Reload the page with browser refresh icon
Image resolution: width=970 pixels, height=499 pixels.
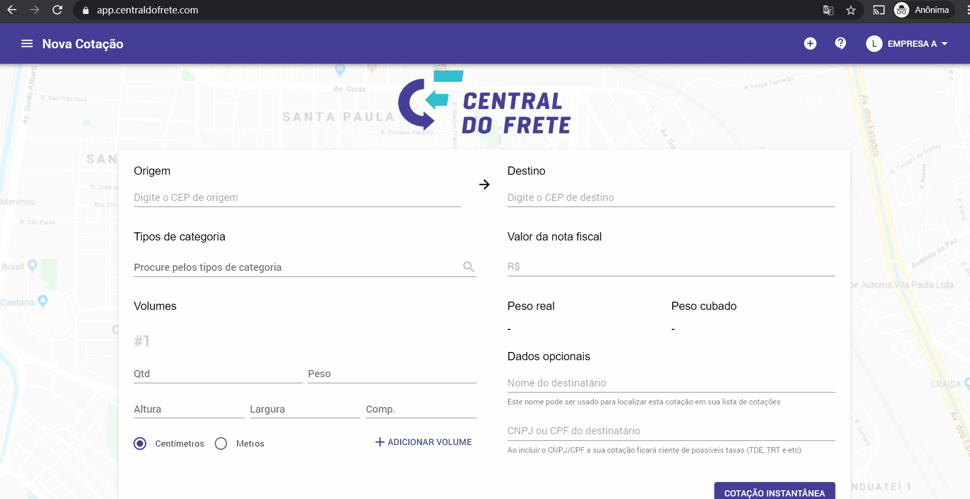pos(57,10)
